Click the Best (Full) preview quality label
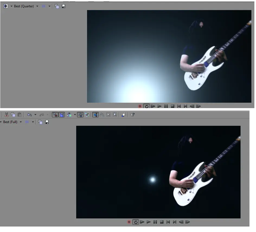The width and height of the screenshot is (256, 232). [10, 122]
